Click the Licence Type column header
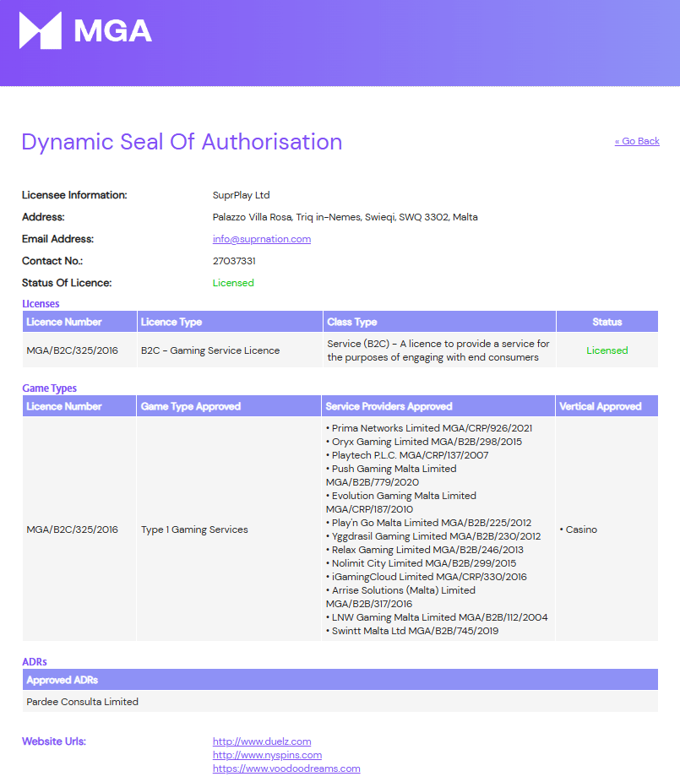Image resolution: width=680 pixels, height=782 pixels. [x=230, y=322]
